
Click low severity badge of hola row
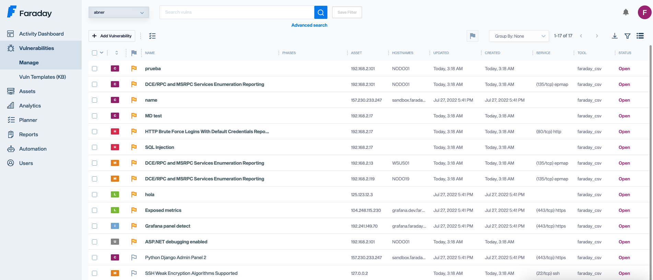coord(115,194)
